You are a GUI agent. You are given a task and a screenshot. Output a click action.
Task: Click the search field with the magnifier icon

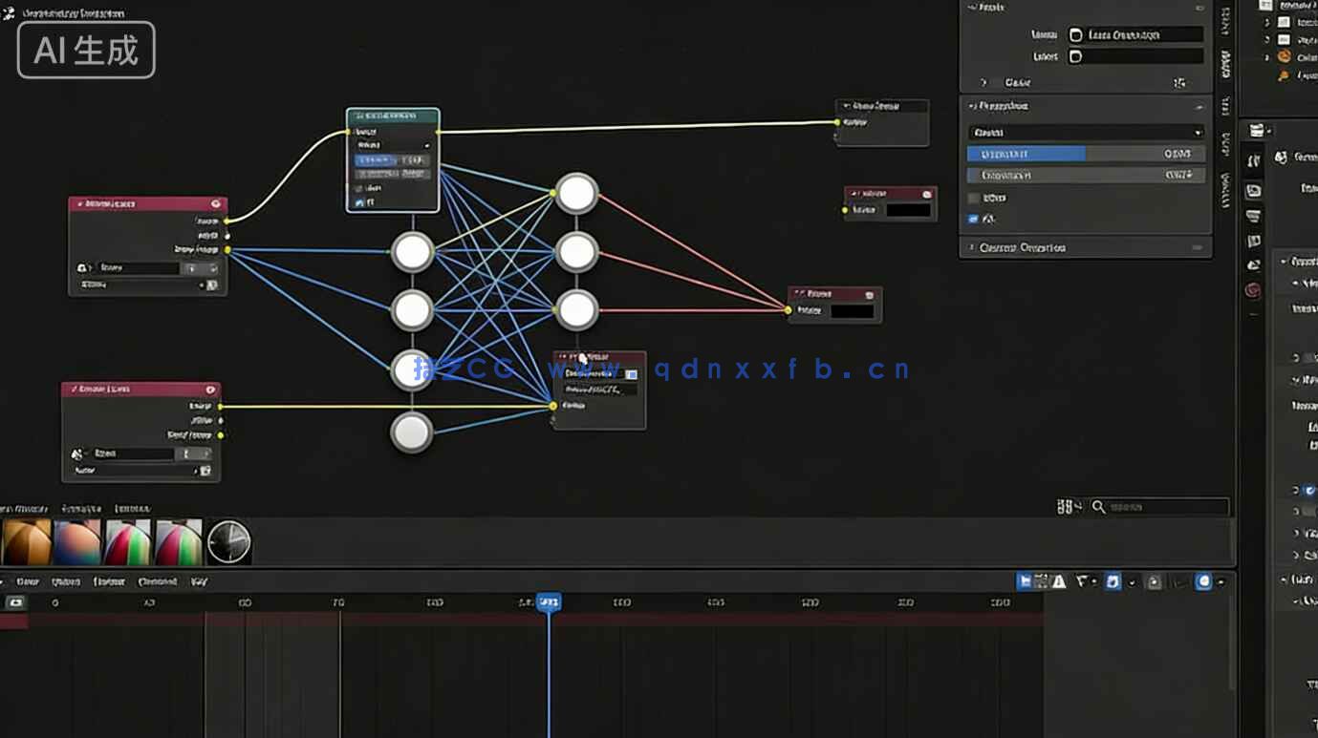coord(1161,507)
